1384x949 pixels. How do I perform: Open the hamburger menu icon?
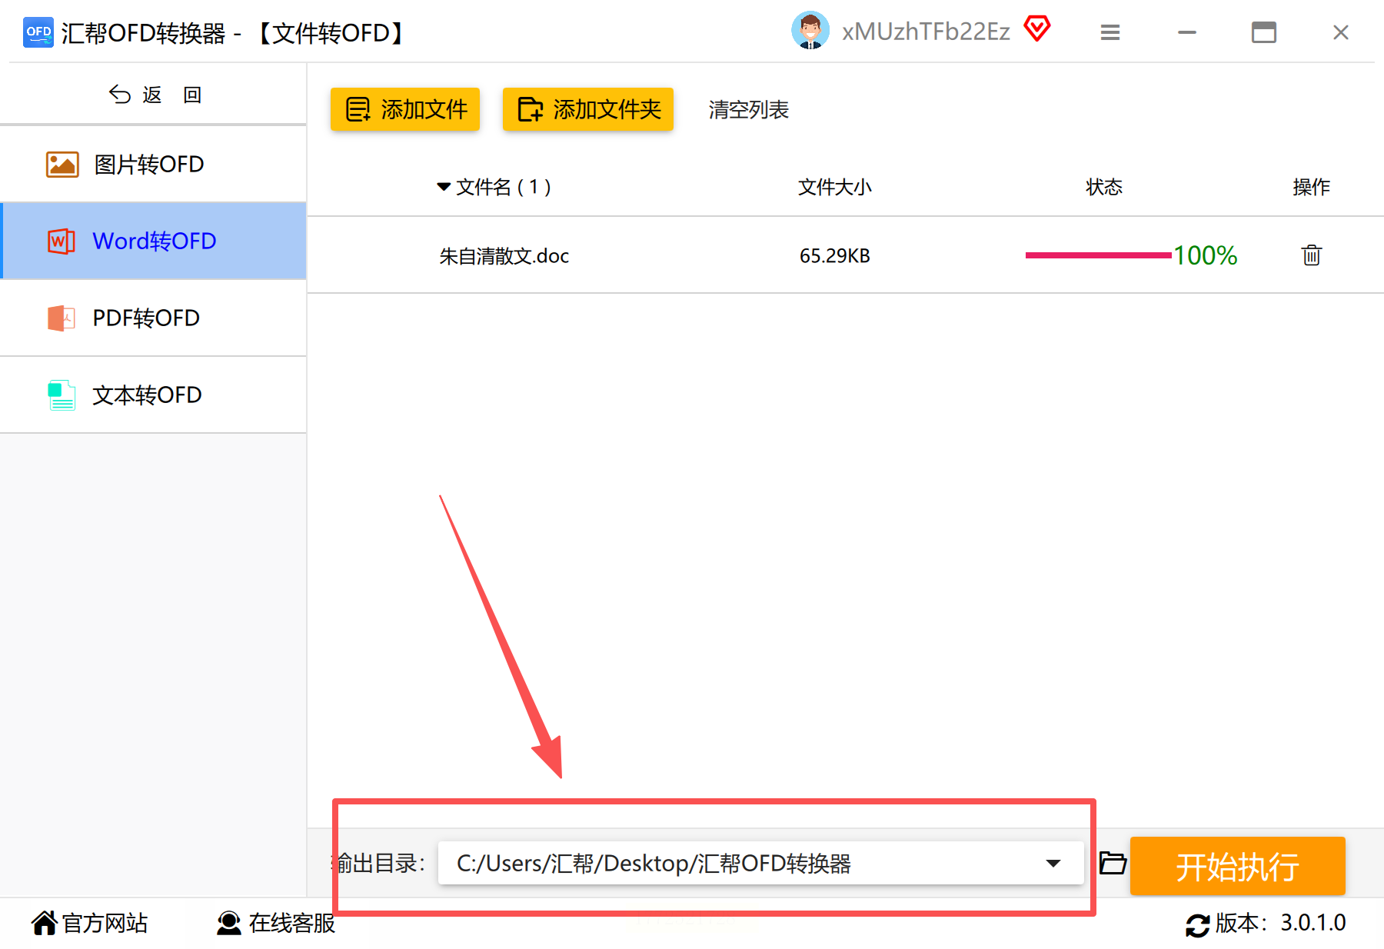click(x=1110, y=32)
